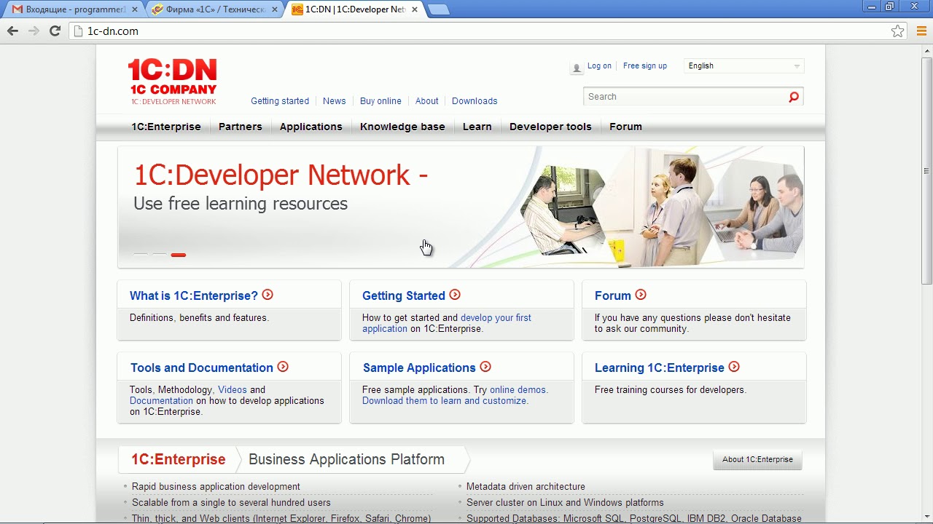Screen dimensions: 933x524
Task: Open the Developer tools menu item
Action: 550,127
